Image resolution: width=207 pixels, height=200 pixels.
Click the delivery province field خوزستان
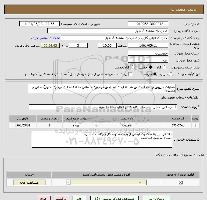click(148, 53)
